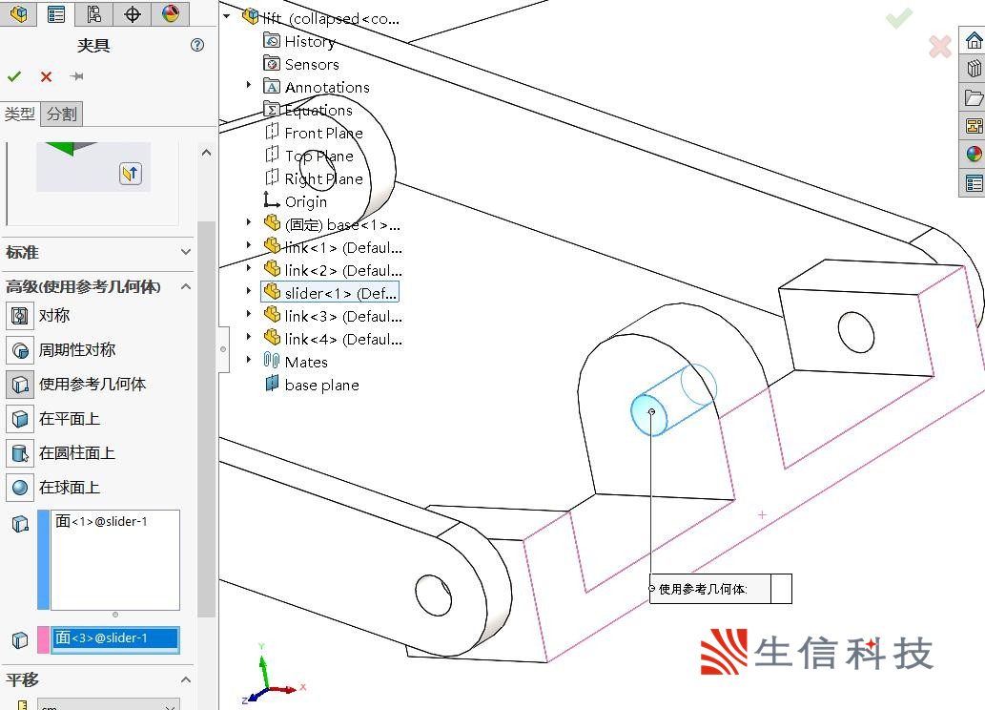Select 在平面上 fixture option

point(19,419)
